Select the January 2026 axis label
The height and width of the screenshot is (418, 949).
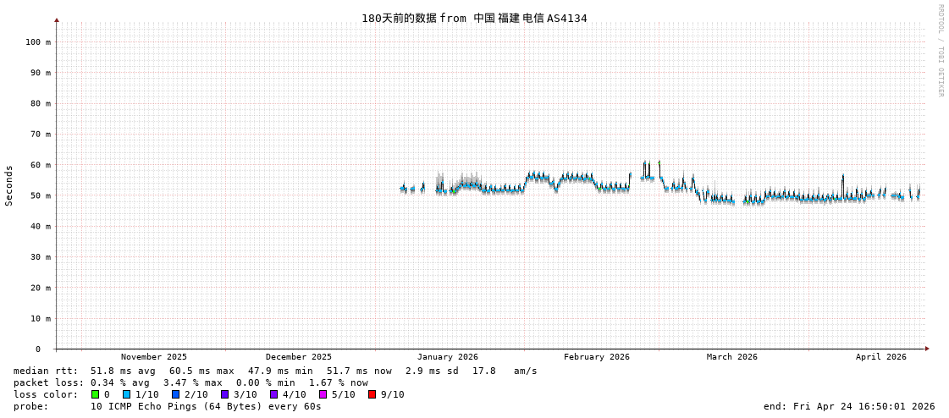point(447,357)
